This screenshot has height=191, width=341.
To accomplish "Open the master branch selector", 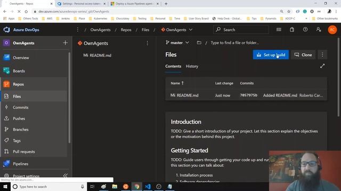I will coord(177,42).
